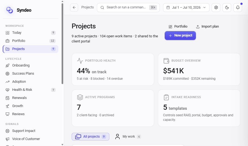Toggle dark mode moon icon

[x=227, y=7]
